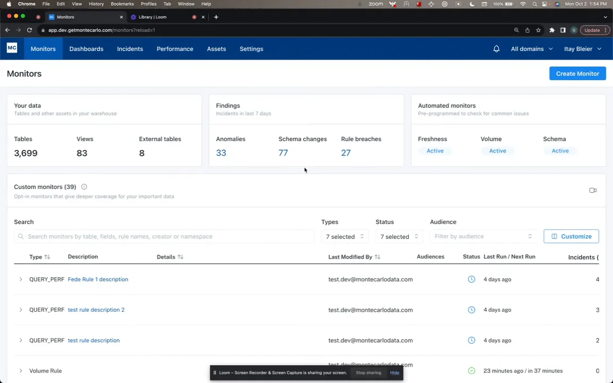The height and width of the screenshot is (383, 613).
Task: Go to the Performance nav tab
Action: coord(175,49)
